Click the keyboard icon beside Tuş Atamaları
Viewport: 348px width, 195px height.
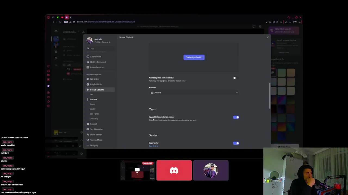pos(88,129)
